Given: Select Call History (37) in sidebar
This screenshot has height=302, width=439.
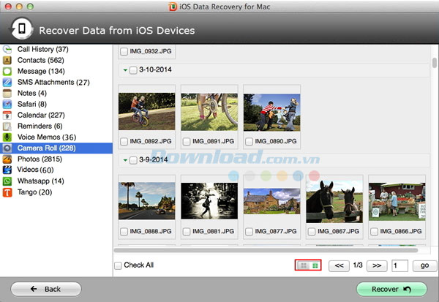Looking at the screenshot, I should pyautogui.click(x=41, y=49).
